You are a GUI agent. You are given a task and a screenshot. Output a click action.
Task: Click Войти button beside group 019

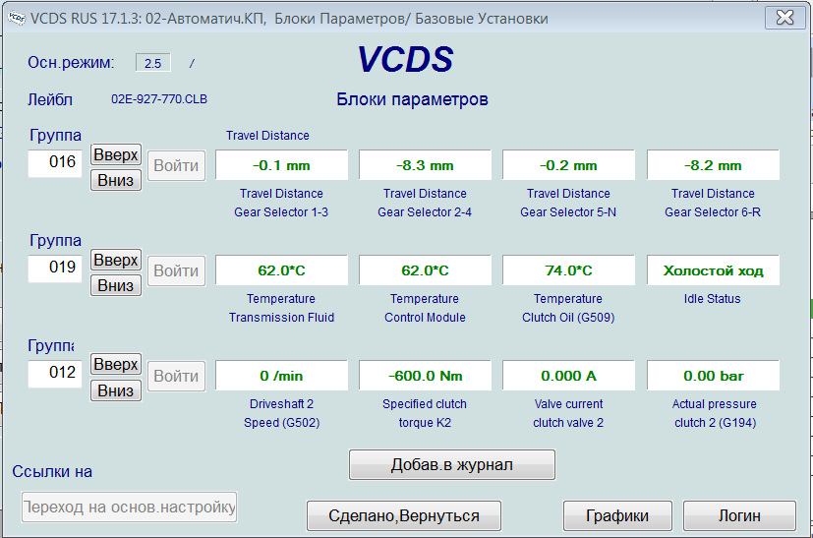[x=176, y=270]
